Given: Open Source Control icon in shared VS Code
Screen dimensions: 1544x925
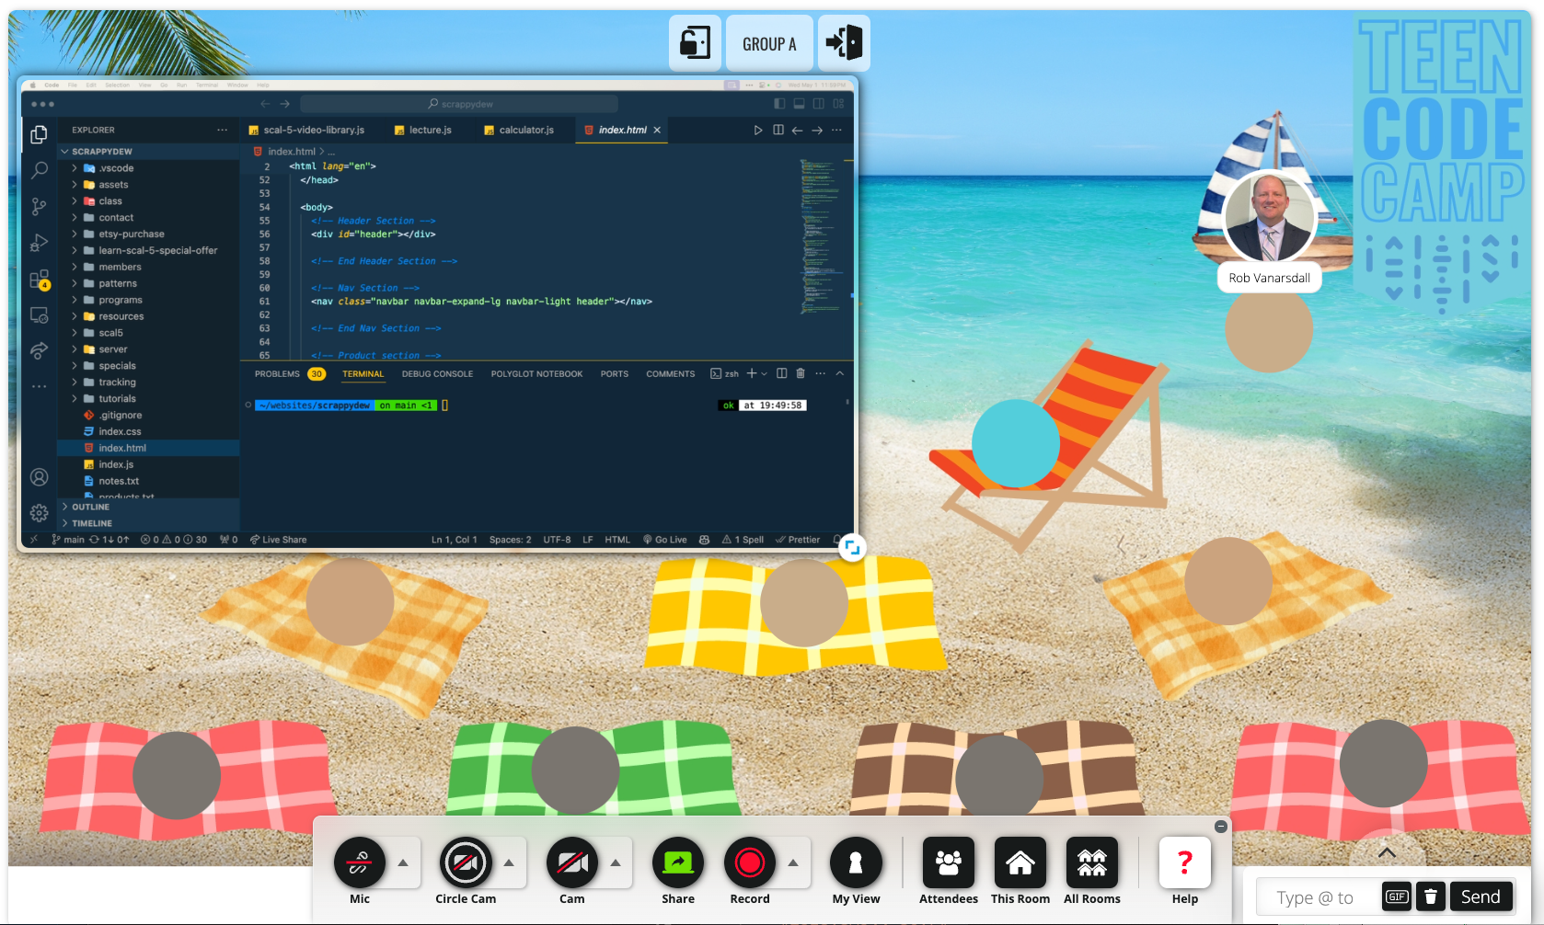Looking at the screenshot, I should point(39,207).
